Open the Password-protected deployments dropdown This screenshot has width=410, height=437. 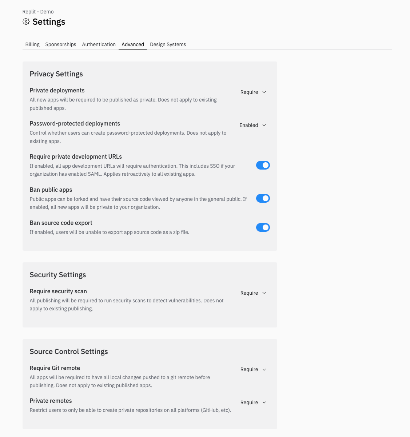pyautogui.click(x=252, y=125)
